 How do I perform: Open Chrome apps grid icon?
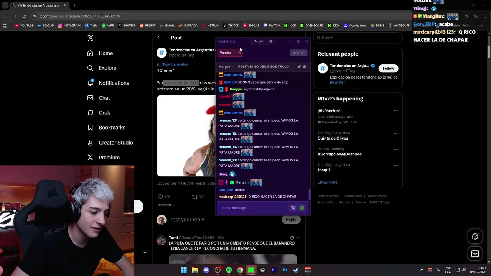click(5, 26)
